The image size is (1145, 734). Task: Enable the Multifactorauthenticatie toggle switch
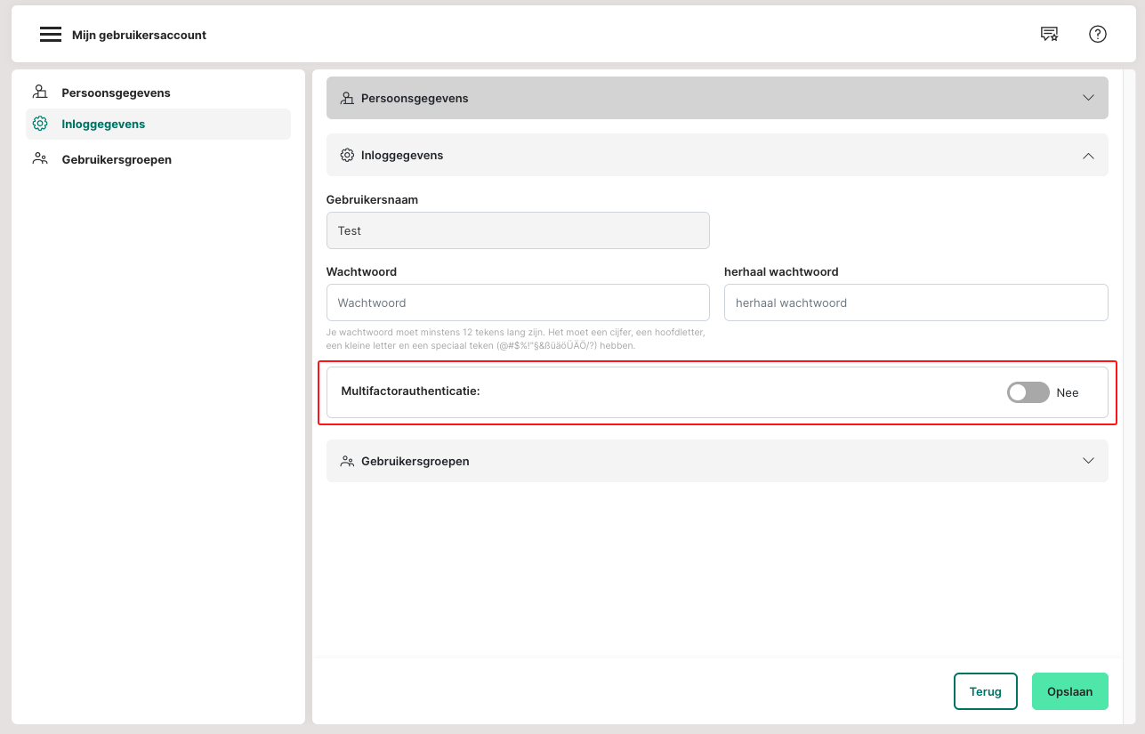click(1028, 392)
